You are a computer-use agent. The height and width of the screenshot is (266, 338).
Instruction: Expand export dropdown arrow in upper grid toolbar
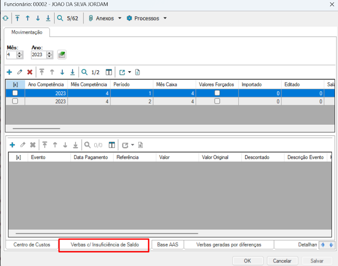[x=130, y=72]
